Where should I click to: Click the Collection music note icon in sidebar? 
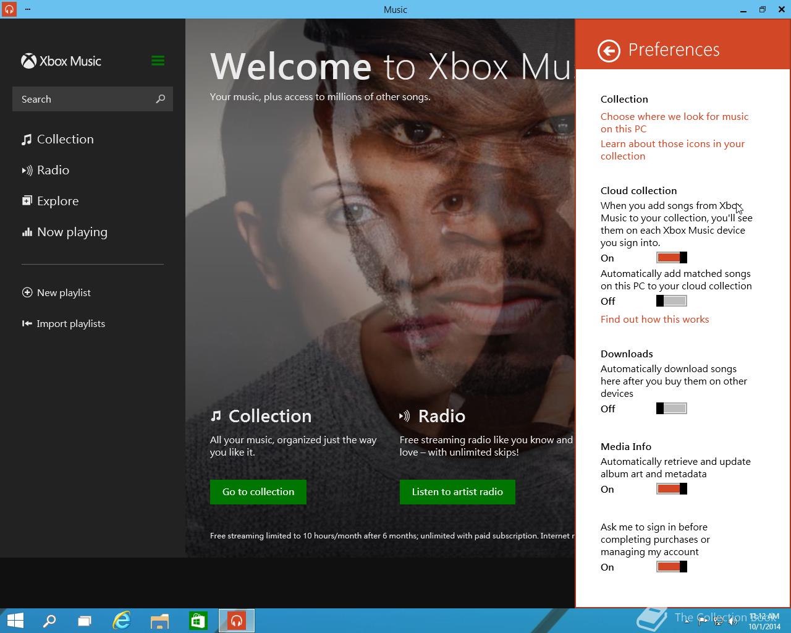pos(27,140)
